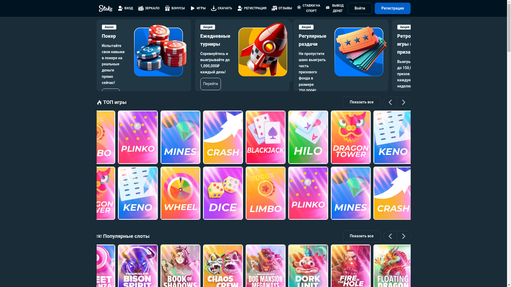Click the blue Регистрация button
The width and height of the screenshot is (511, 287).
(393, 8)
